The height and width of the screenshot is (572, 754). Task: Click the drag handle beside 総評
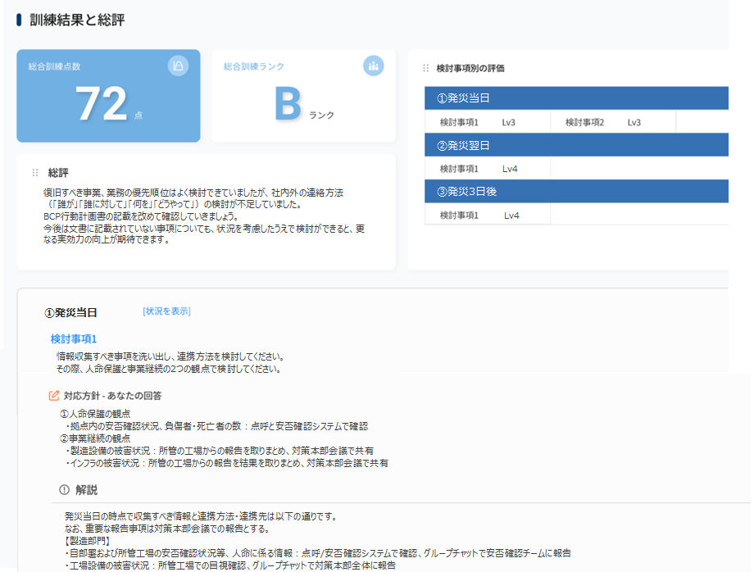point(35,173)
